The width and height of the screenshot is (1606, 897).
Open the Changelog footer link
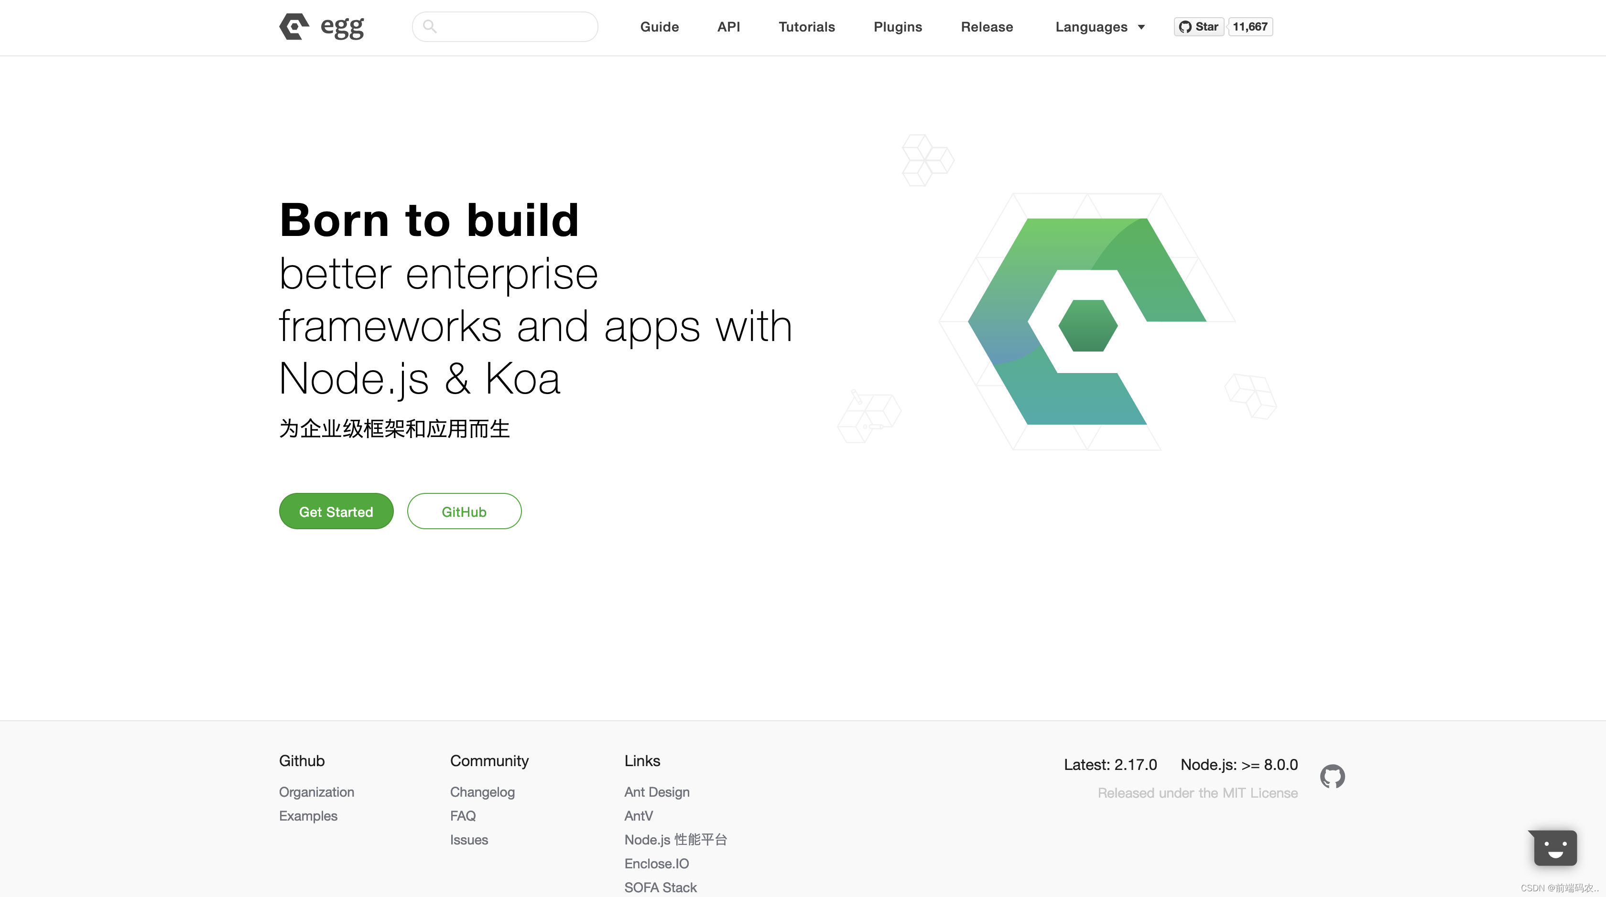coord(482,792)
